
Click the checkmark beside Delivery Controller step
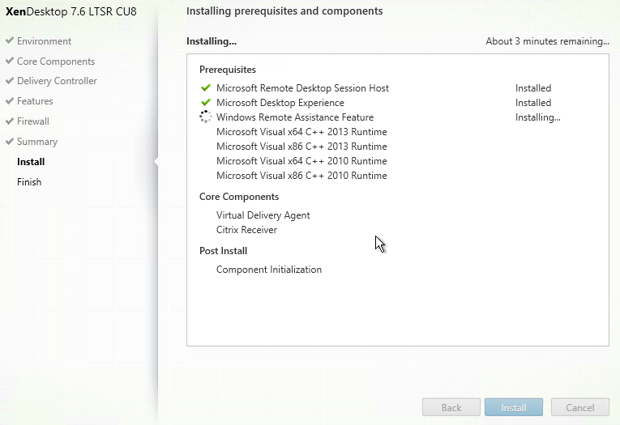click(x=10, y=81)
